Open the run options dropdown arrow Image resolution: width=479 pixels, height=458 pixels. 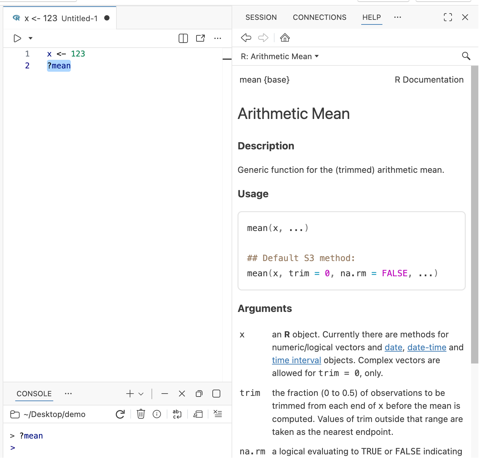tap(30, 38)
